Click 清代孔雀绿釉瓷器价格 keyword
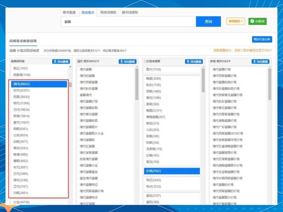Viewport: 283px width, 212px height. click(x=227, y=146)
